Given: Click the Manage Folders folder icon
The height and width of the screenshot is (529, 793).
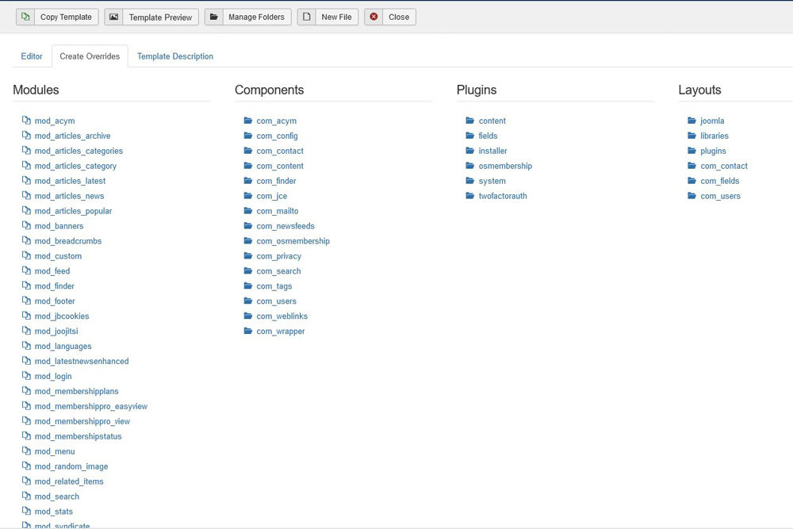Looking at the screenshot, I should (213, 17).
